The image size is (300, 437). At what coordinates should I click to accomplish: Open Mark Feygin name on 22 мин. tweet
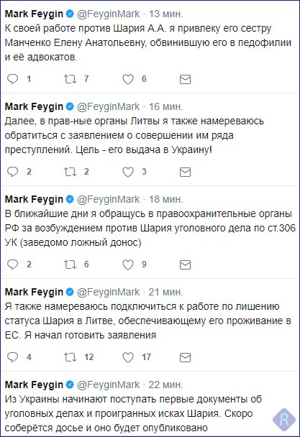click(x=34, y=385)
